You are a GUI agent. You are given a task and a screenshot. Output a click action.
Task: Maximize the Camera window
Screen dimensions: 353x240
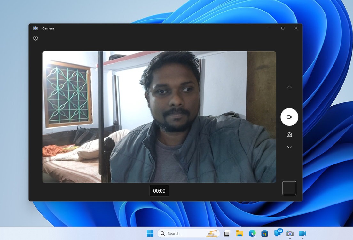(x=283, y=28)
